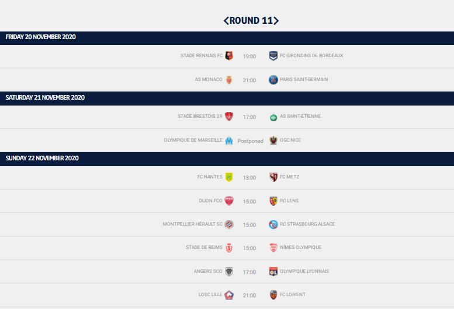Go to previous round arrow

pyautogui.click(x=226, y=20)
